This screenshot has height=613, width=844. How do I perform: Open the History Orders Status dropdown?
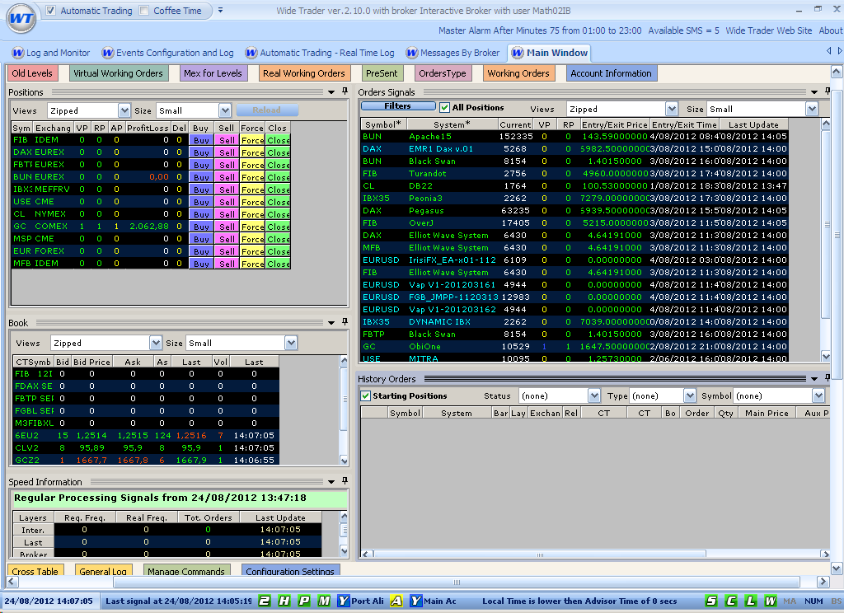tap(593, 395)
